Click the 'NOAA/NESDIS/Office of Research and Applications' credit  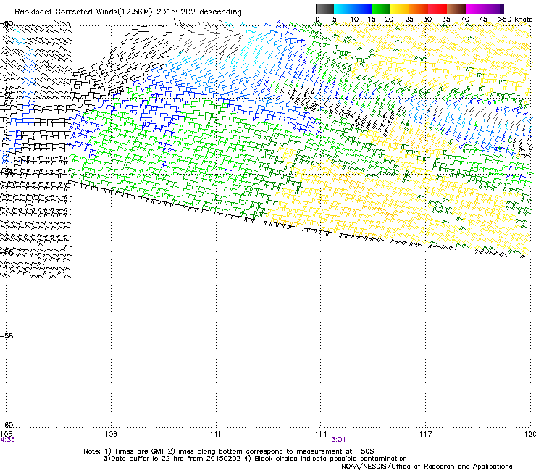[x=427, y=467]
